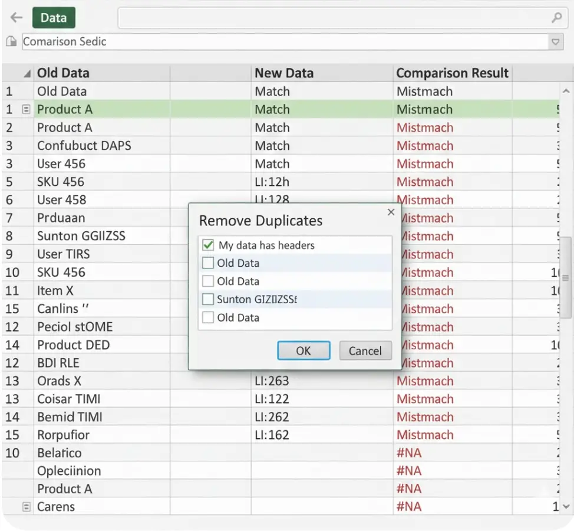574x531 pixels.
Task: Click the magnifier icon in search bar
Action: coord(556,18)
